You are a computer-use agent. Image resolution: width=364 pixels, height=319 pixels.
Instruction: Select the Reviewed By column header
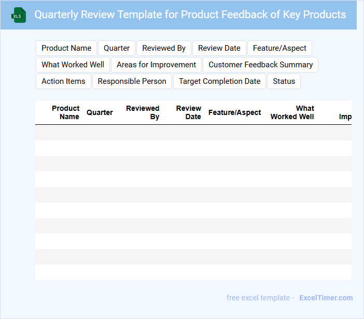tap(143, 112)
